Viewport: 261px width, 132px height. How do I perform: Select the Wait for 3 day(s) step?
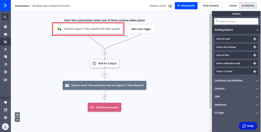[105, 63]
